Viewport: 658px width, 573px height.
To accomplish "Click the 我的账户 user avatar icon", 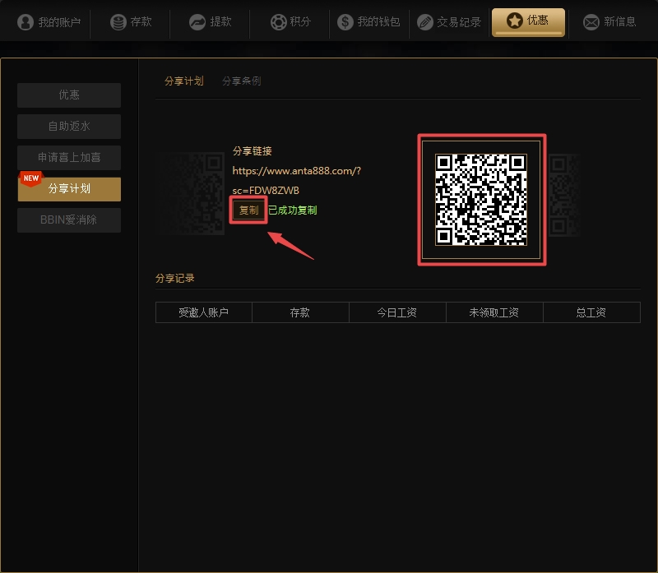I will [x=25, y=22].
